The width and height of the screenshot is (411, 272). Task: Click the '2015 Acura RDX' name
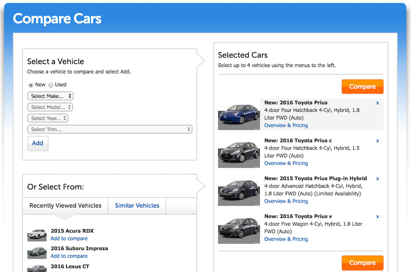tap(72, 231)
